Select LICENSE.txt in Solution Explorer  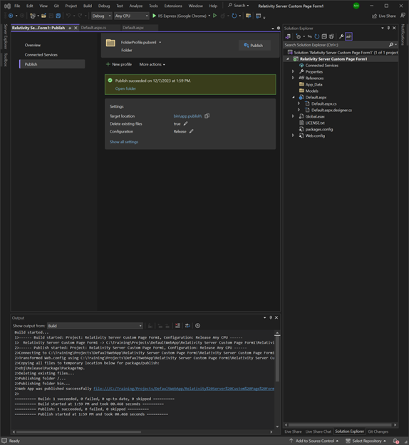click(315, 123)
